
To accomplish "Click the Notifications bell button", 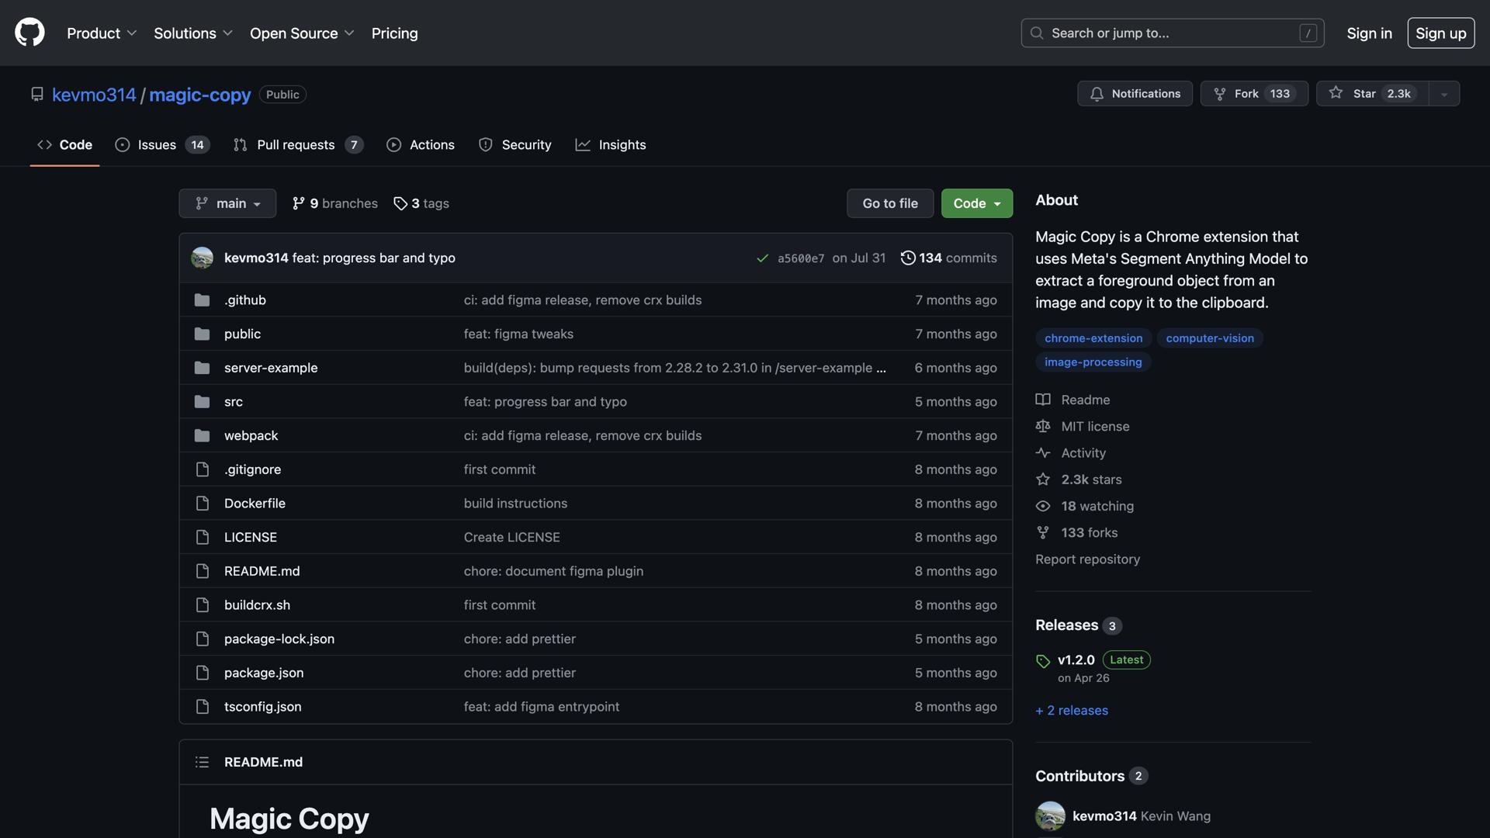I will pyautogui.click(x=1135, y=94).
